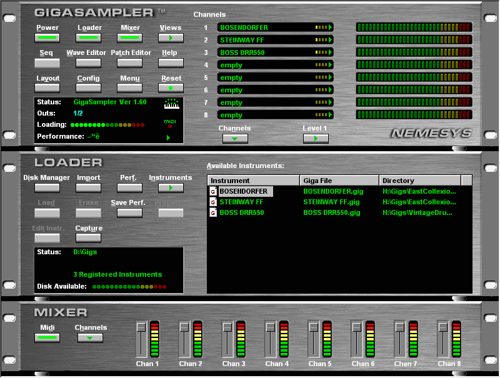500x378 pixels.
Task: Open channel 7 selector arrow
Action: pyautogui.click(x=331, y=102)
